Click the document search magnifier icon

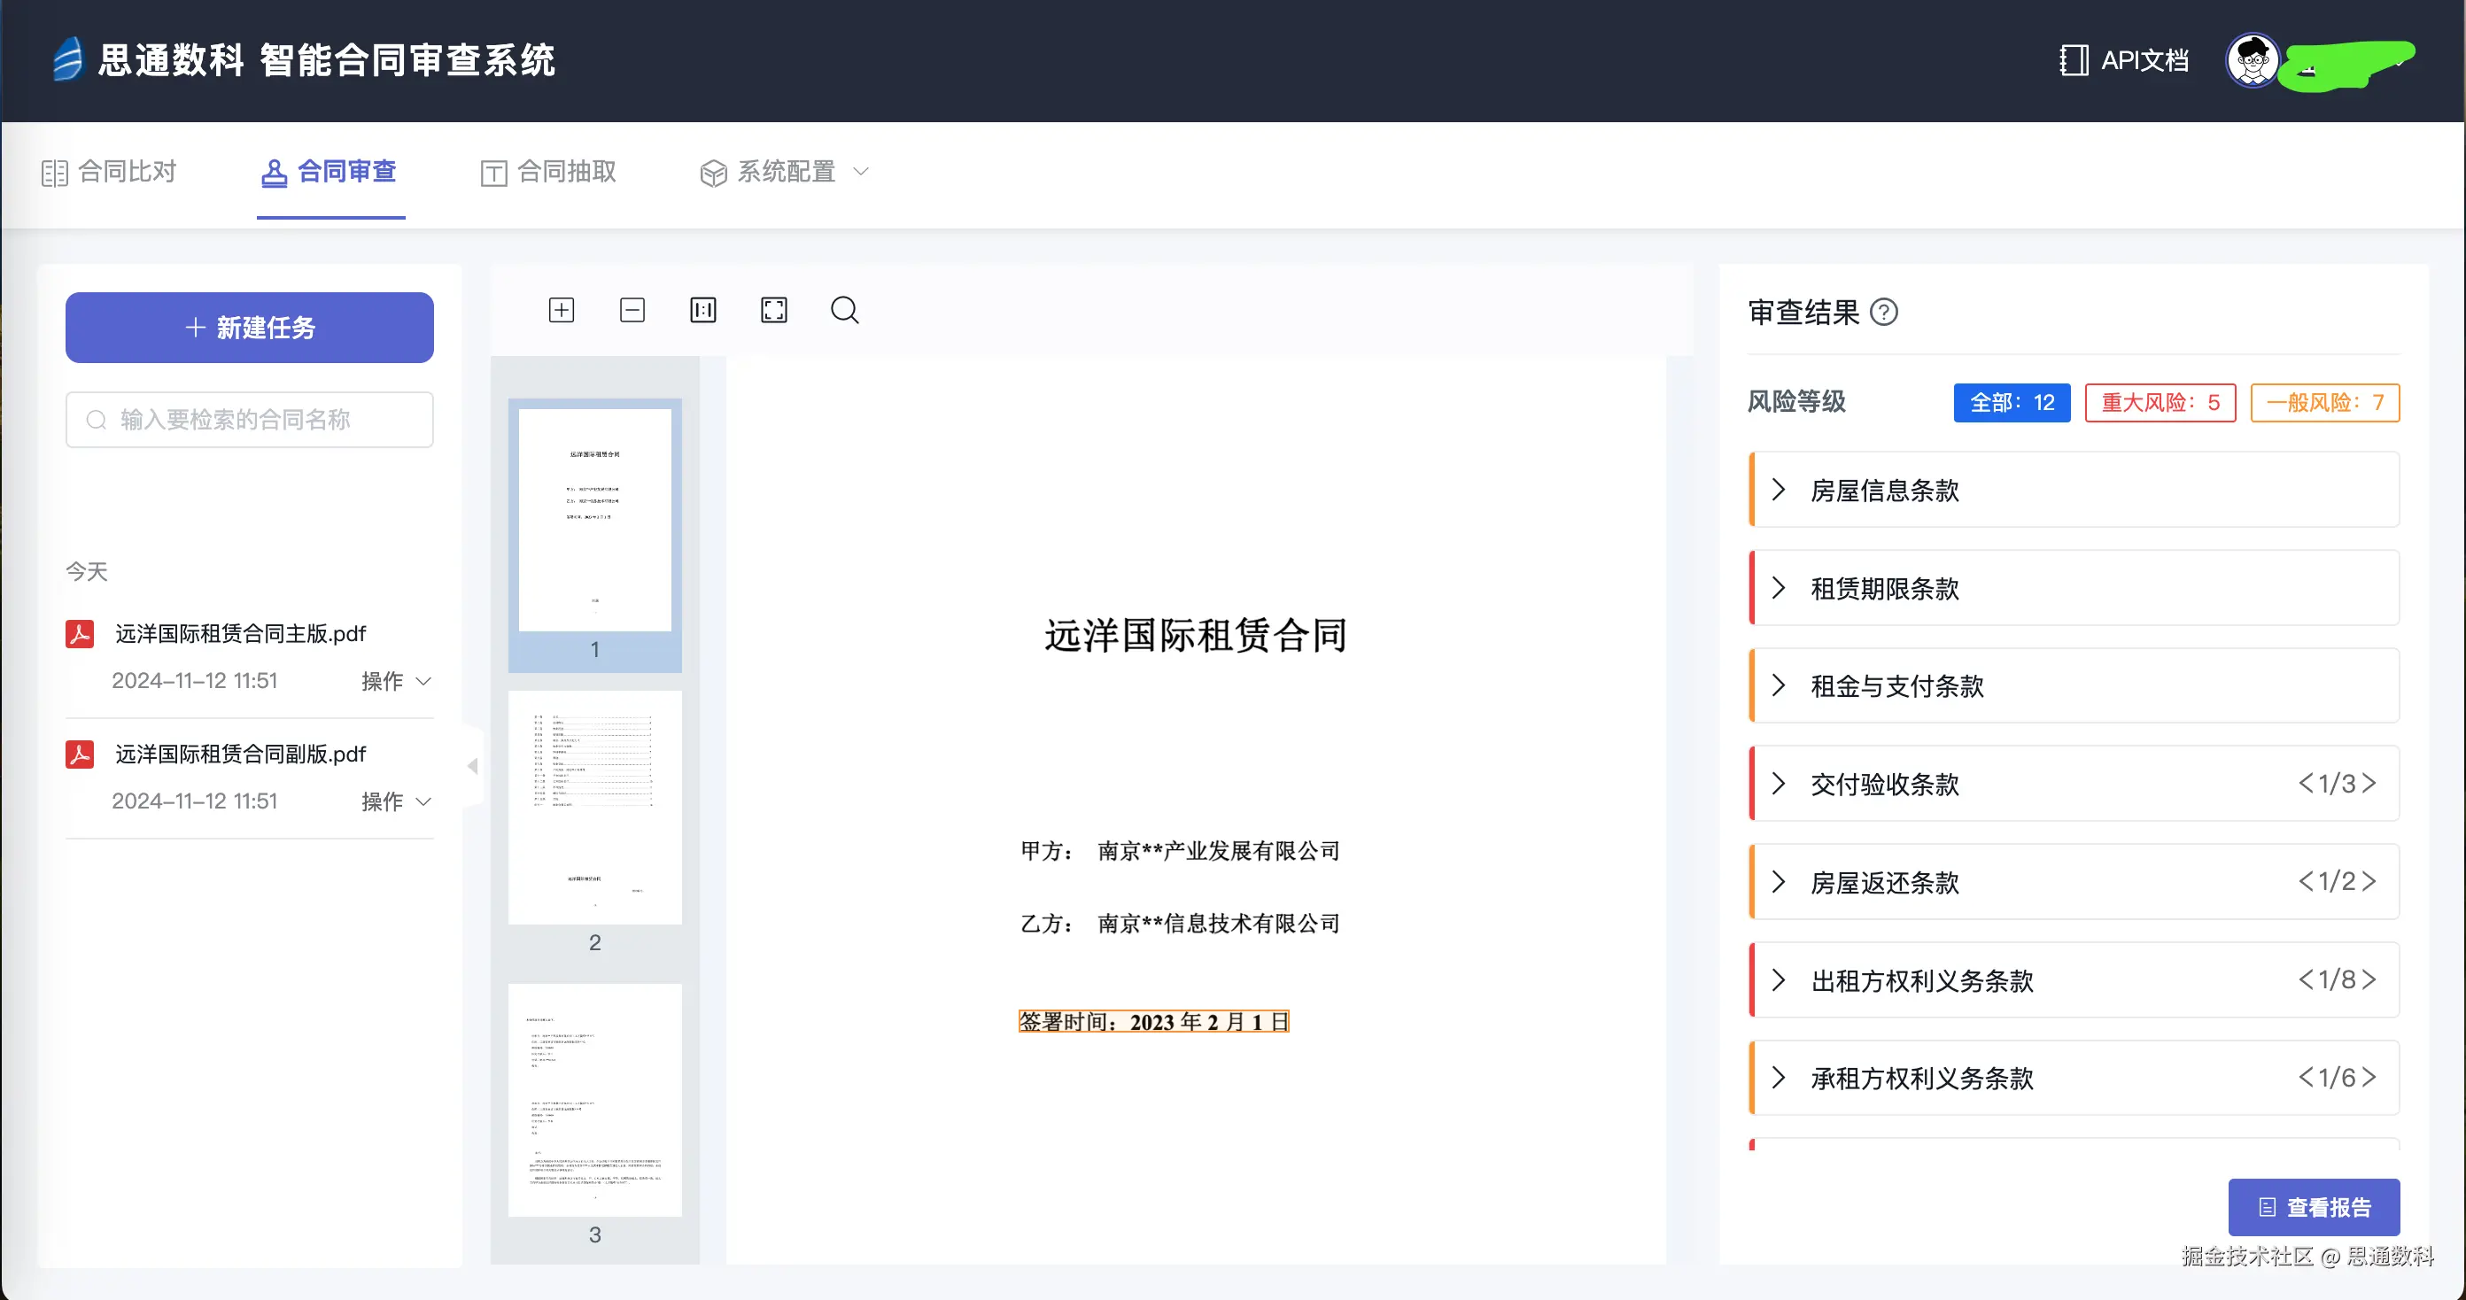pos(844,310)
